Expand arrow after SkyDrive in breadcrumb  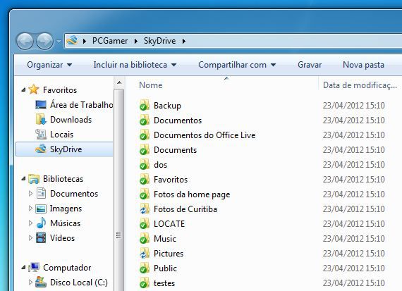[184, 41]
